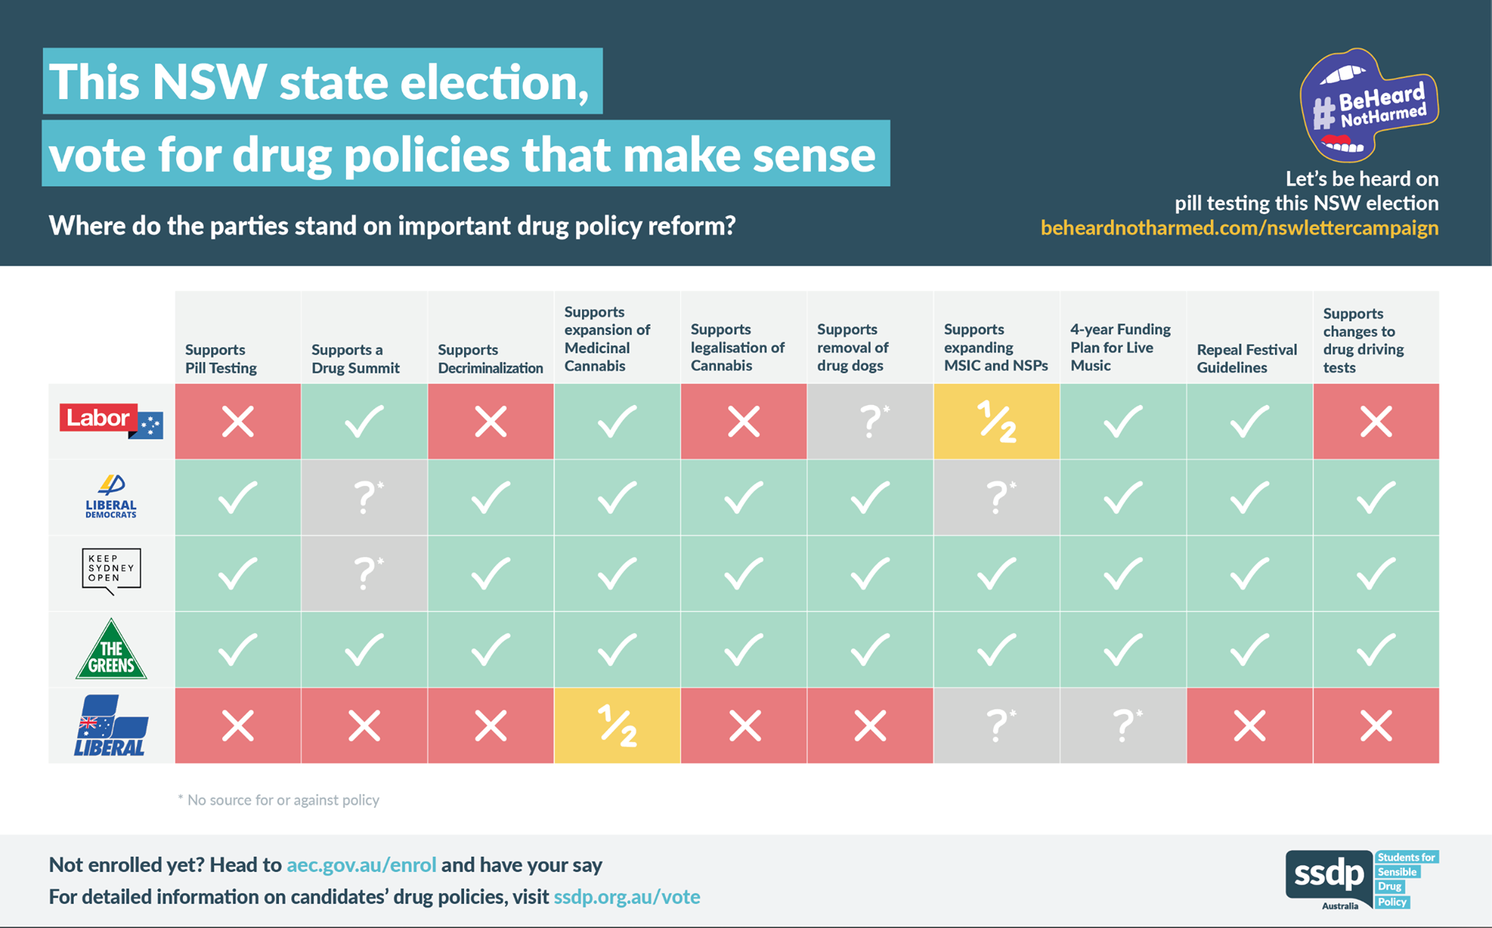Image resolution: width=1492 pixels, height=928 pixels.
Task: Click the SSDP Australia logo
Action: pos(1361,879)
